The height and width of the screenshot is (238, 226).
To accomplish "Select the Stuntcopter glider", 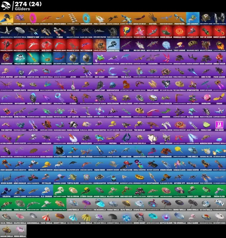I will [x=193, y=85].
